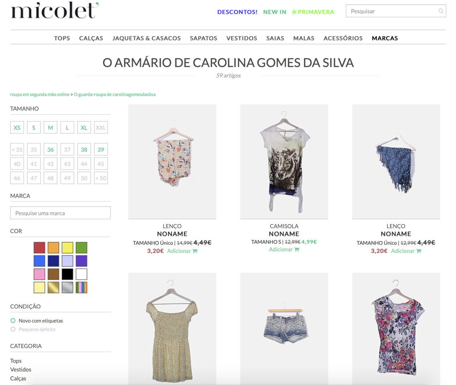Open the Jaquetas & Casacos category
The height and width of the screenshot is (385, 456).
[146, 38]
